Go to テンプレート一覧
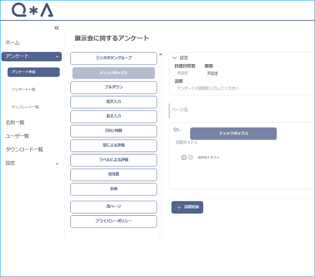This screenshot has width=315, height=277. coord(25,107)
